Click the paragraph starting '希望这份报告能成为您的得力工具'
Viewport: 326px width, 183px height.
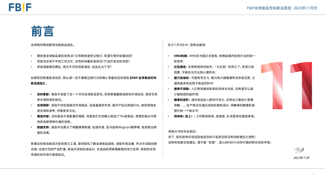[94, 149]
